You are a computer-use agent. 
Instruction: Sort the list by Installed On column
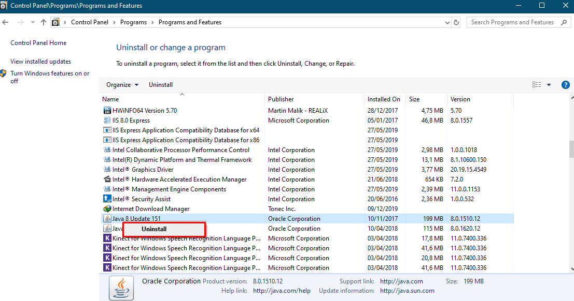(x=384, y=99)
